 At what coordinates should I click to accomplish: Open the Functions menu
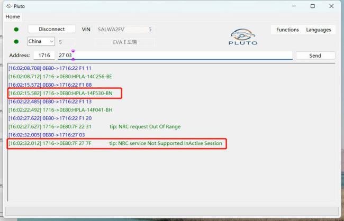pyautogui.click(x=287, y=30)
